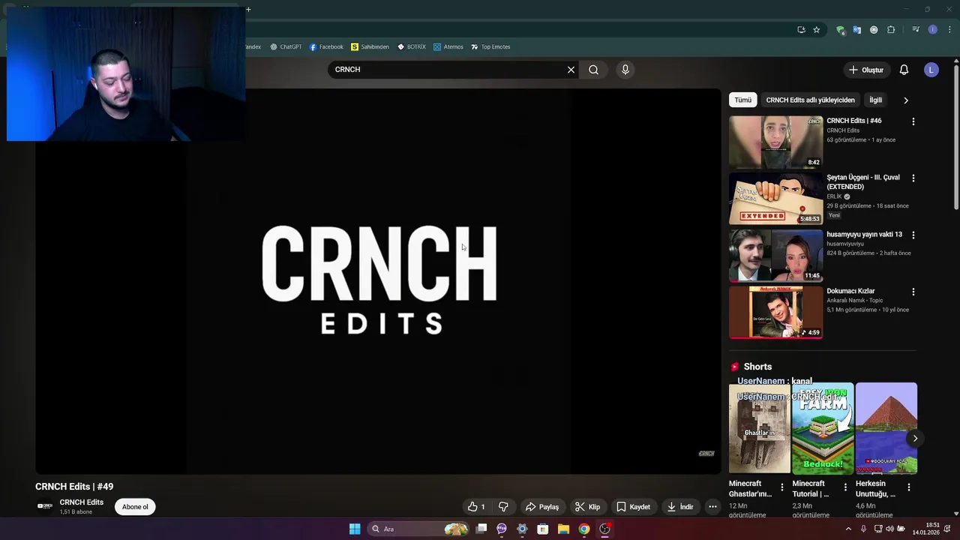
Task: Open the YouTube account avatar menu
Action: [931, 70]
